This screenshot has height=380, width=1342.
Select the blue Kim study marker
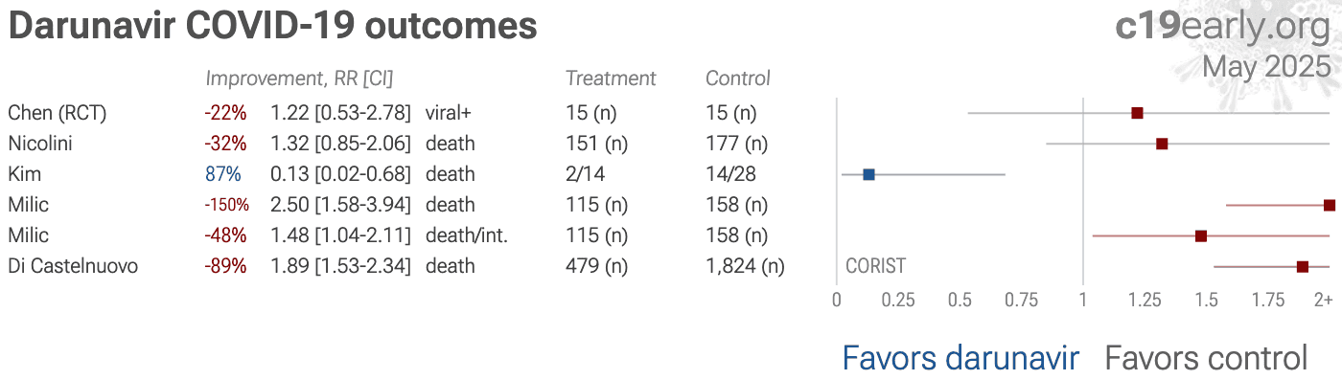868,174
